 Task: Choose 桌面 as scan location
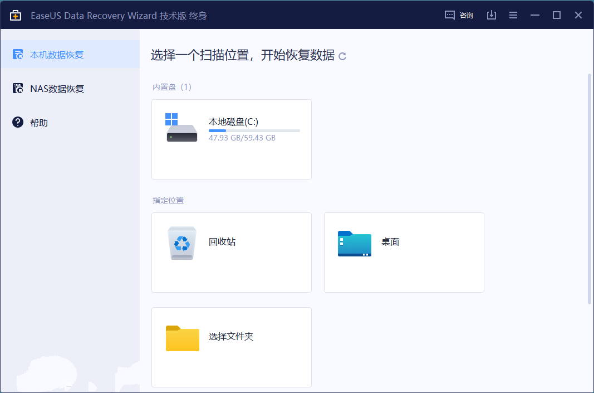click(390, 242)
